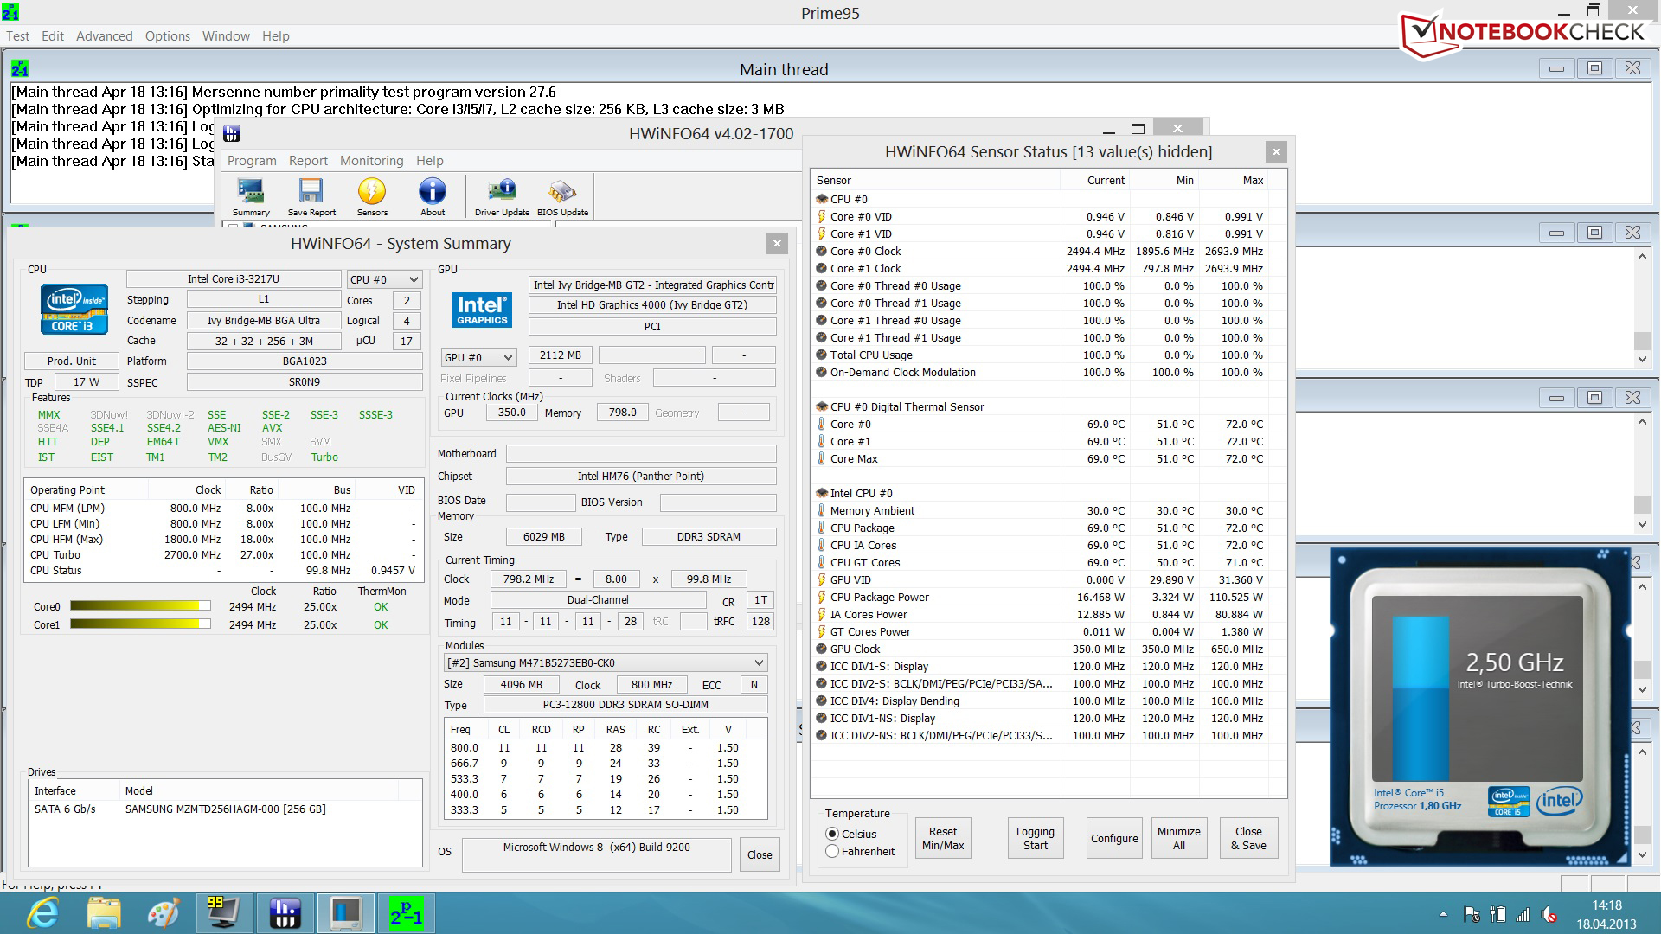The width and height of the screenshot is (1661, 934).
Task: Click the Core0 clock usage bar
Action: (140, 606)
